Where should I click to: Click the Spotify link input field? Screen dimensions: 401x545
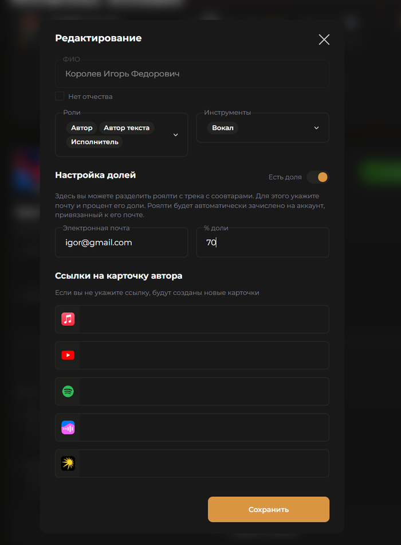[x=203, y=392]
